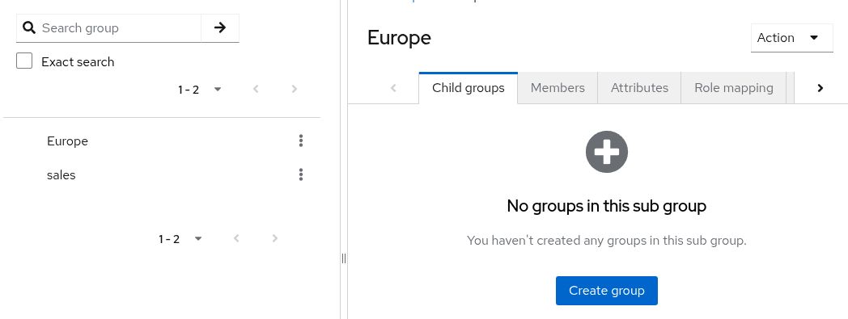Switch to the Members tab
The width and height of the screenshot is (848, 319).
[x=558, y=88]
